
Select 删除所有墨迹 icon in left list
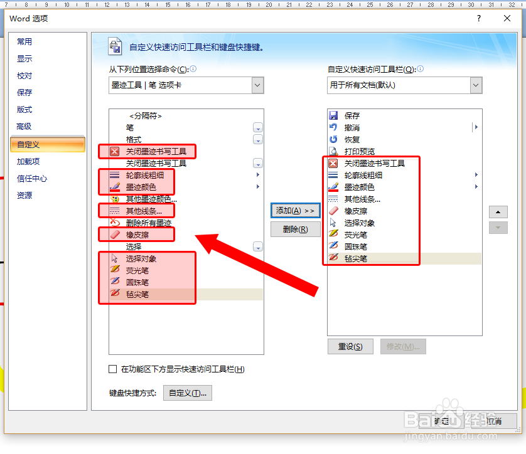[x=114, y=223]
